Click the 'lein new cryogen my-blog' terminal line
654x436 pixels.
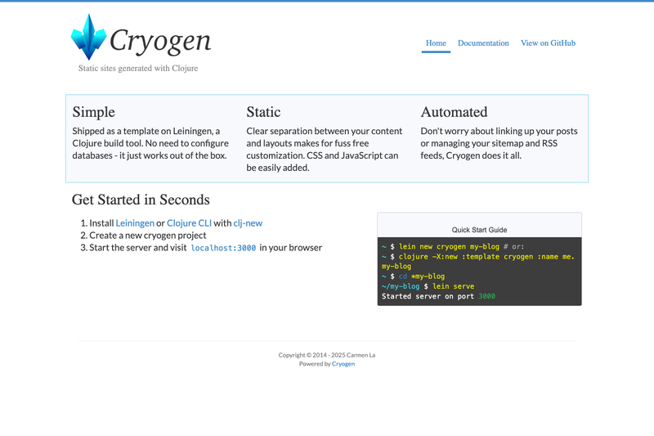point(453,246)
